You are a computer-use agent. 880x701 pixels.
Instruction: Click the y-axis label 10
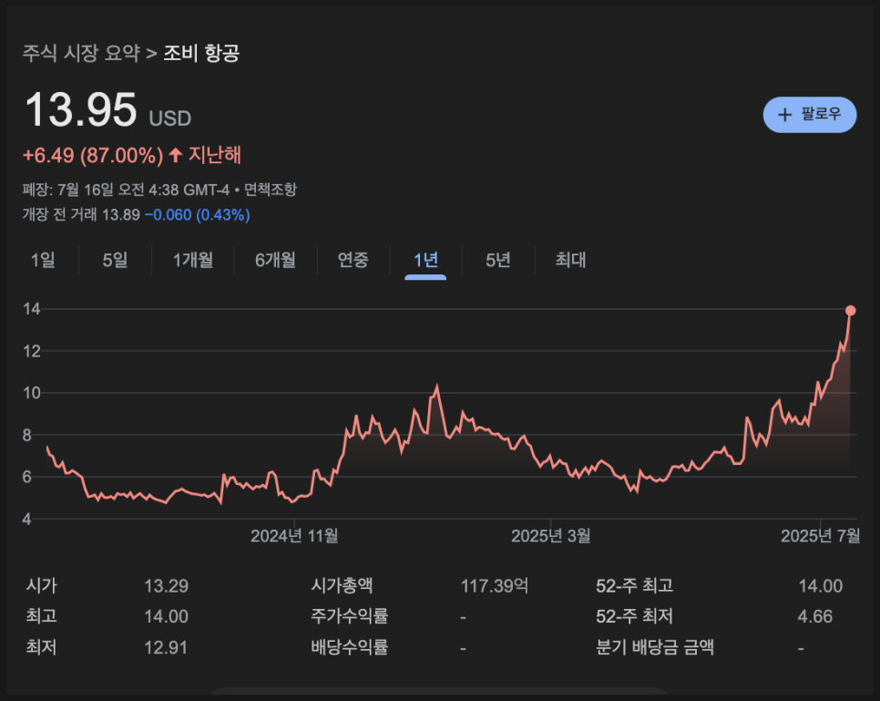[x=31, y=393]
